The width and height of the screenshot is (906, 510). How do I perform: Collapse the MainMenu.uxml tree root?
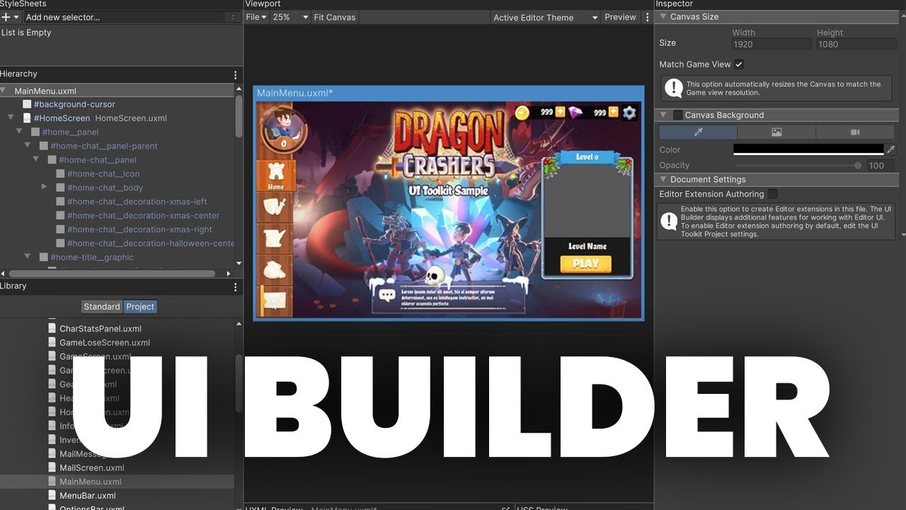[4, 91]
